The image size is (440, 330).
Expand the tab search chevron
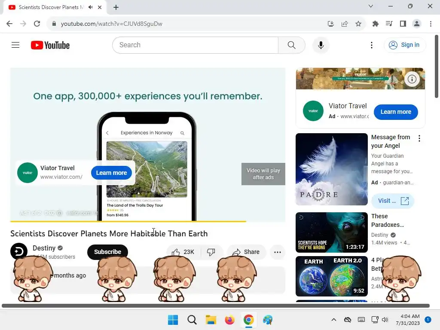point(371,6)
